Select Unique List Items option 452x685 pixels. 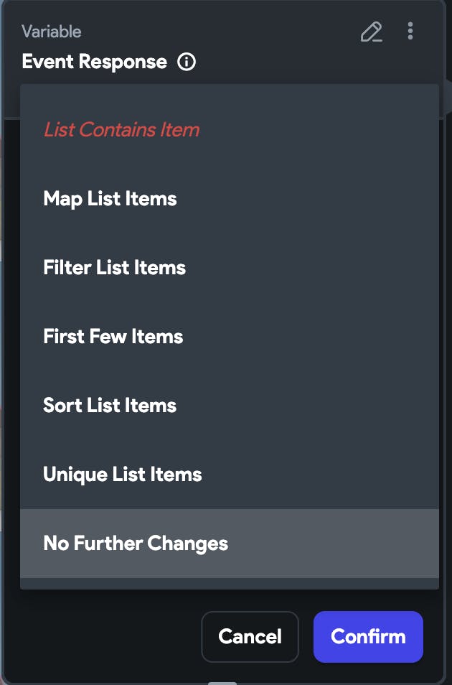(122, 475)
